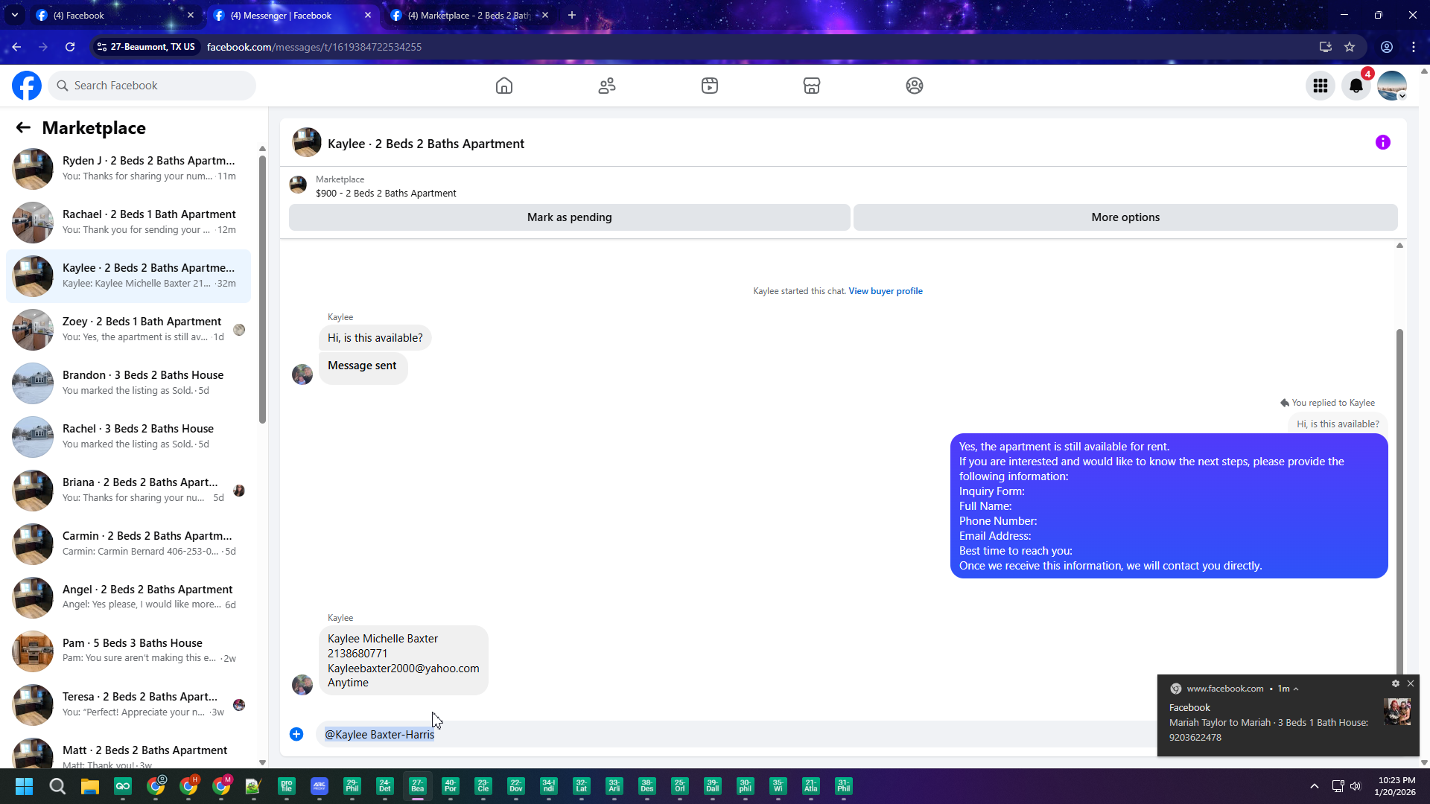Open the Marketplace storefront icon
The height and width of the screenshot is (804, 1430).
point(812,86)
